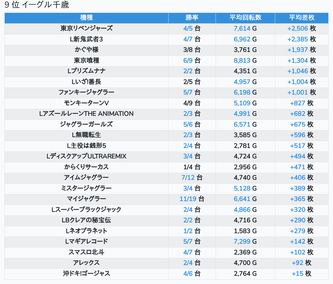Select the 沖ドキ!ゴージャス machine name
The width and height of the screenshot is (333, 284).
[x=86, y=274]
